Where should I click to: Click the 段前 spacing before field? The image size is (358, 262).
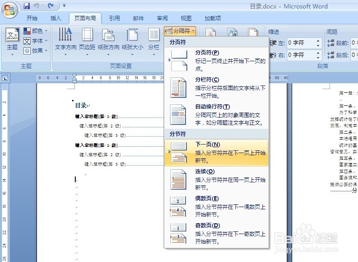tap(354, 43)
